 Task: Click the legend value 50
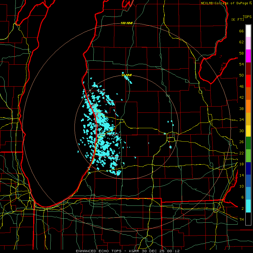(241, 75)
